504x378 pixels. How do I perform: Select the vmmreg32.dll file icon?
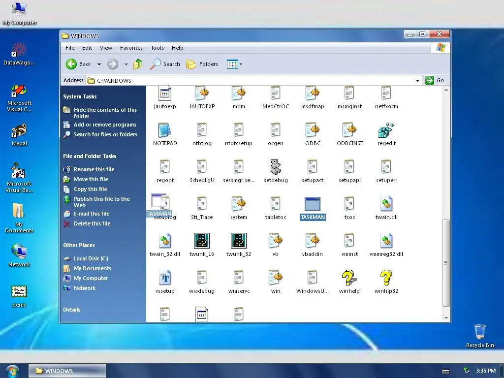pos(386,241)
